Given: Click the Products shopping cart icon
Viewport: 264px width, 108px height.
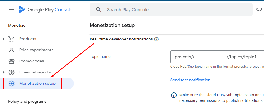Looking at the screenshot, I should 11,39.
